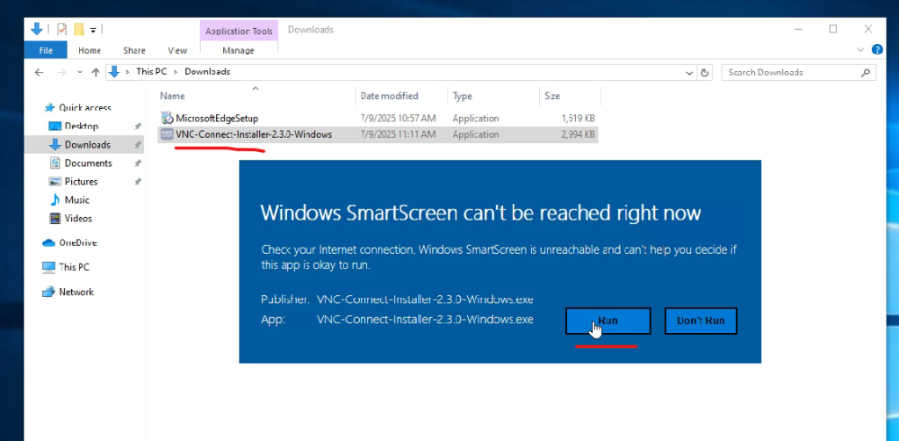This screenshot has height=441, width=899.
Task: Maximize the Downloads window
Action: click(833, 29)
